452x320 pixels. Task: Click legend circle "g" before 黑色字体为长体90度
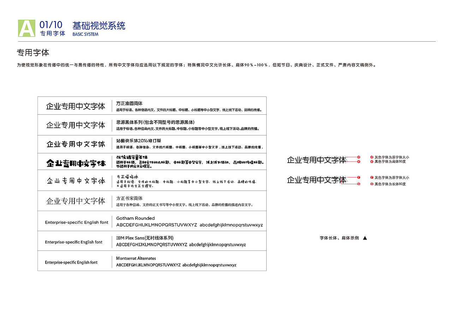(371, 184)
